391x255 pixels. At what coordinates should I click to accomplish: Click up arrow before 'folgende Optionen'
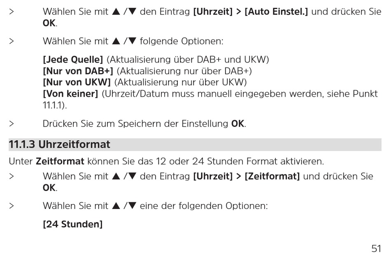116,41
